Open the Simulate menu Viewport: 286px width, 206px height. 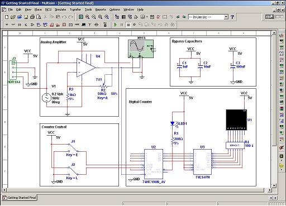[x=60, y=9]
